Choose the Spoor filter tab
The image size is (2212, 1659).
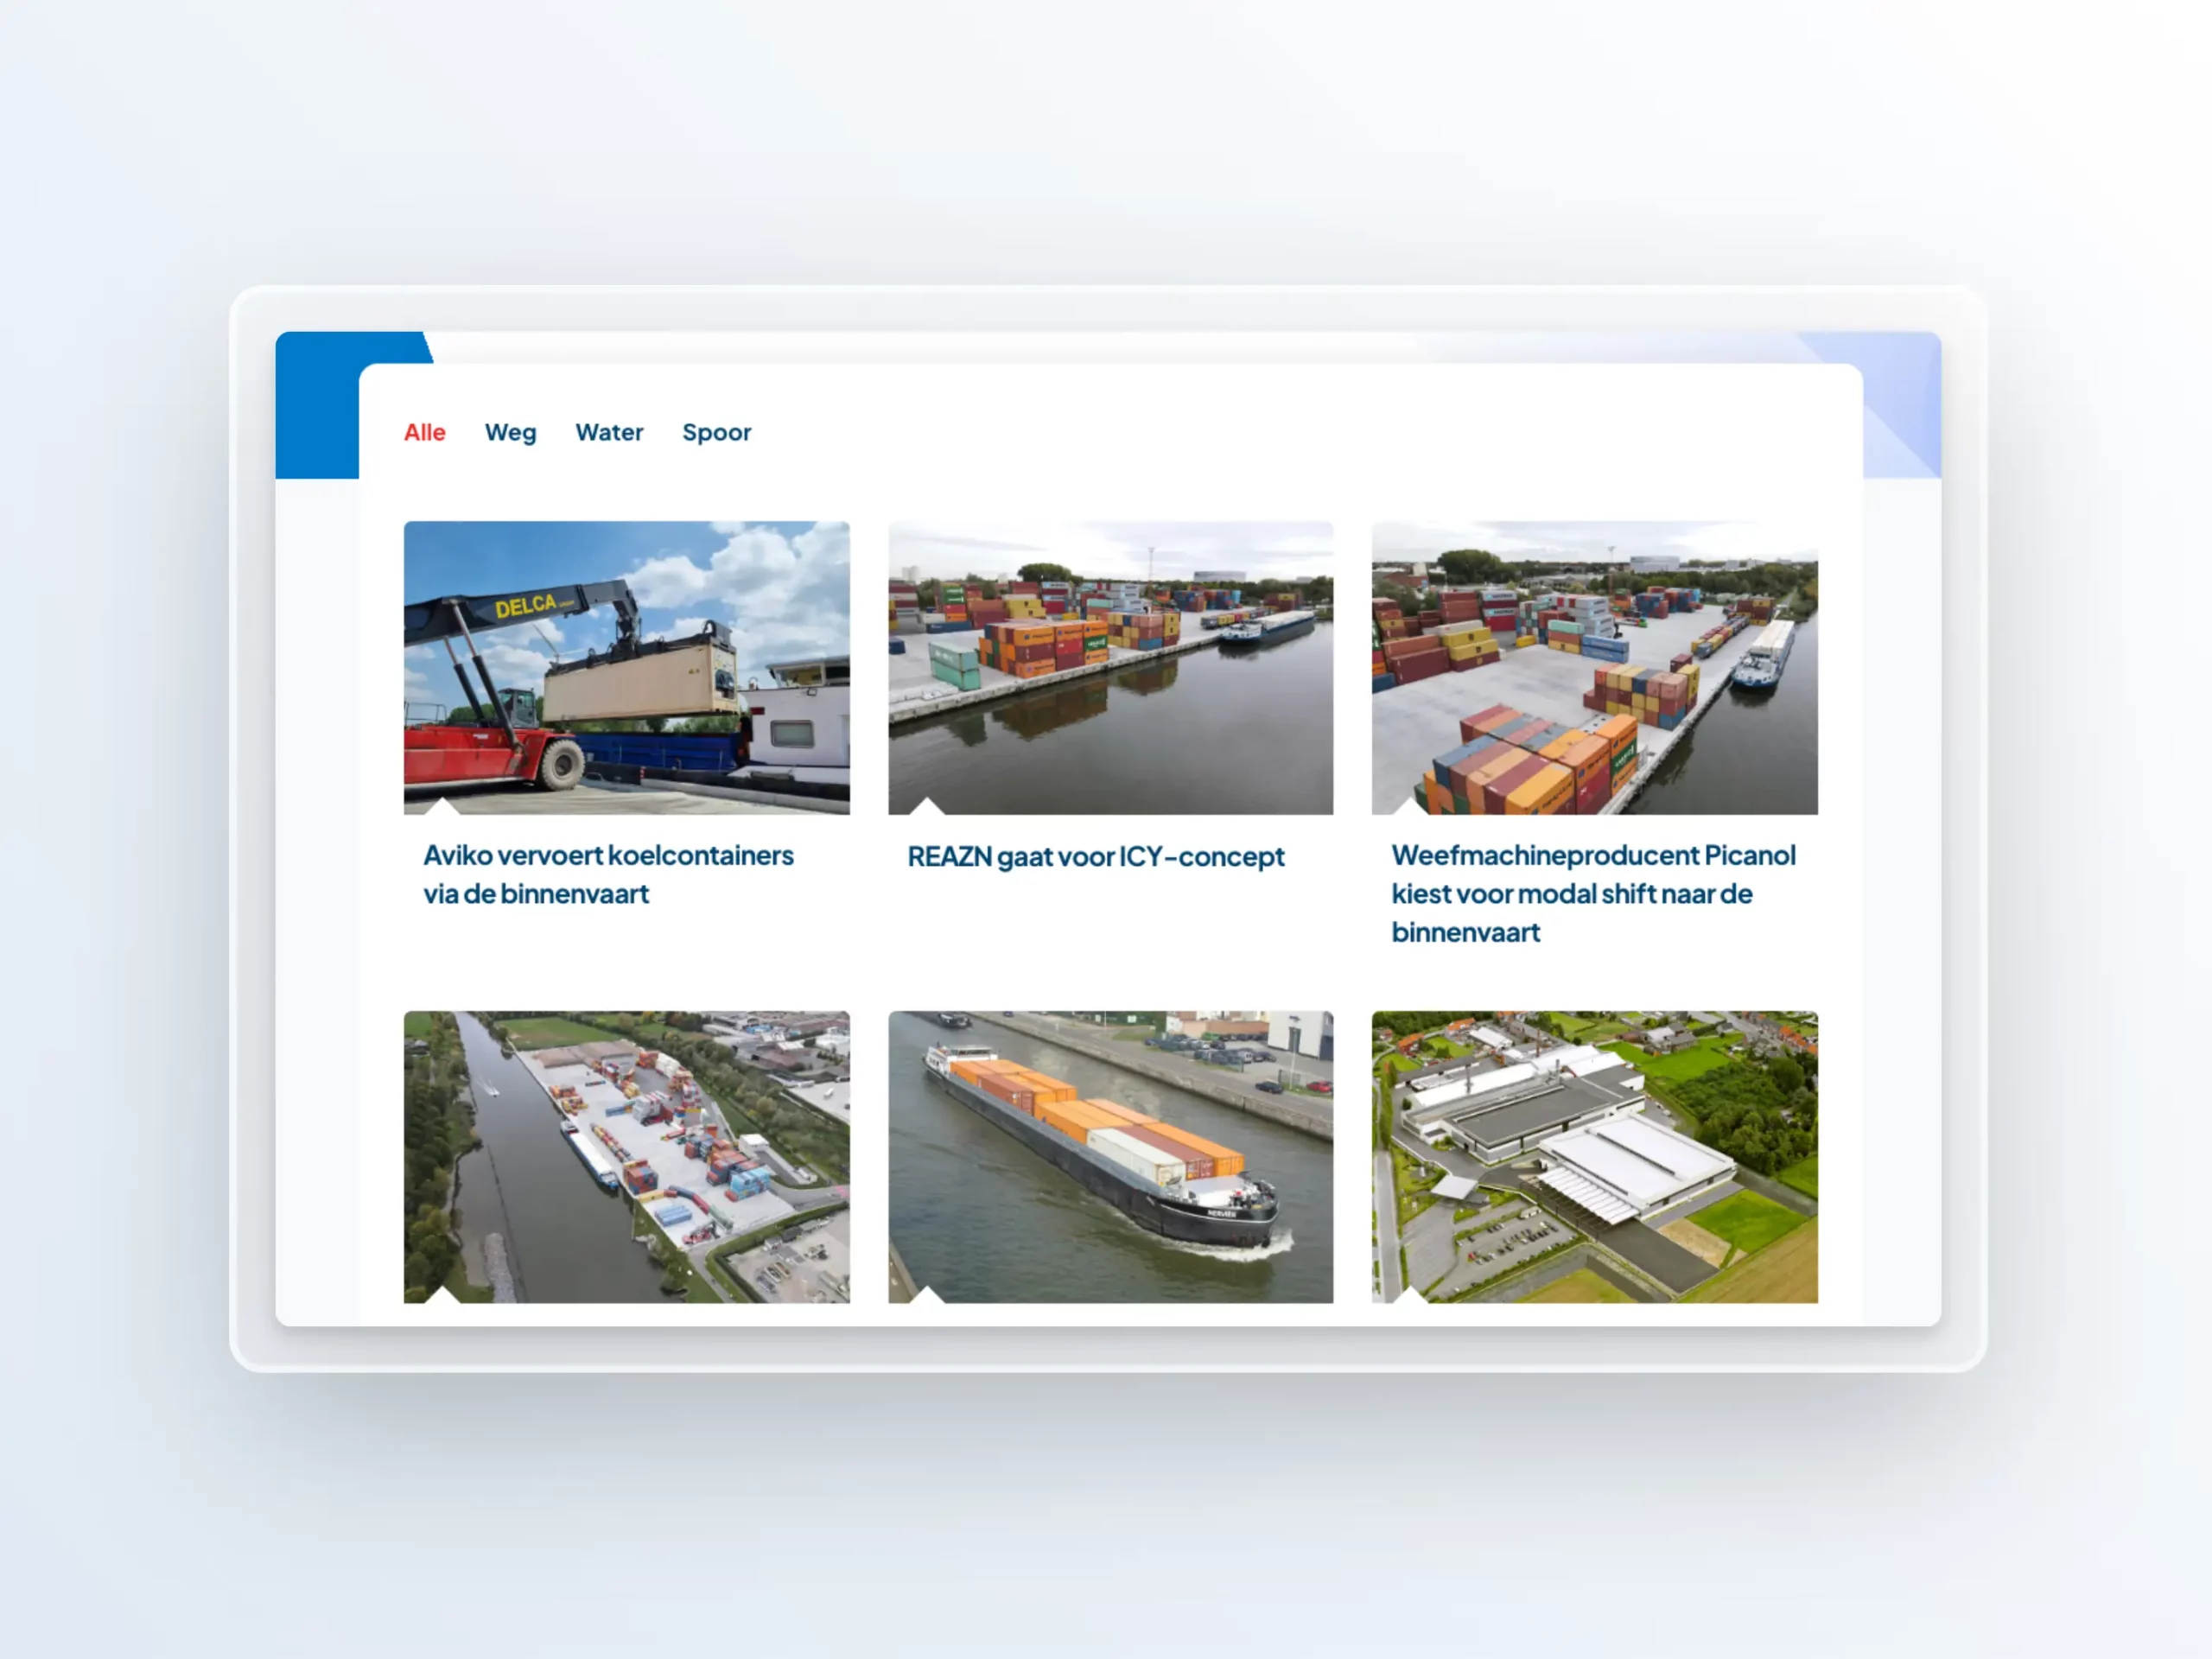coord(716,433)
